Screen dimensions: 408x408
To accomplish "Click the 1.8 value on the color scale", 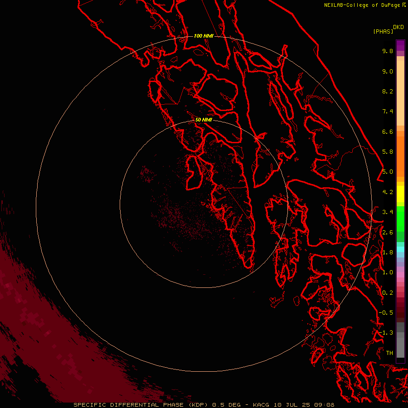I will [x=388, y=253].
